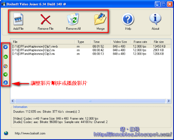Open the www.boilsoft.com website link
This screenshot has width=174, height=140.
(30, 134)
